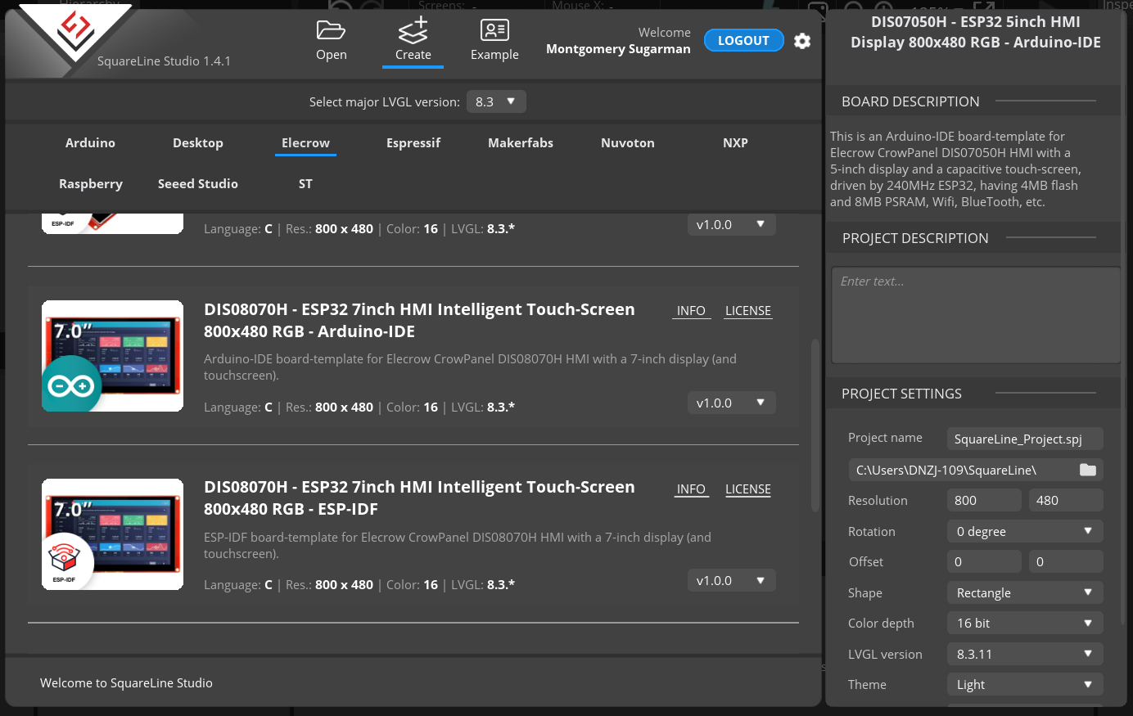Expand v1.0.0 dropdown for DIS08070H Arduino-IDE
The width and height of the screenshot is (1133, 716).
pyautogui.click(x=731, y=403)
